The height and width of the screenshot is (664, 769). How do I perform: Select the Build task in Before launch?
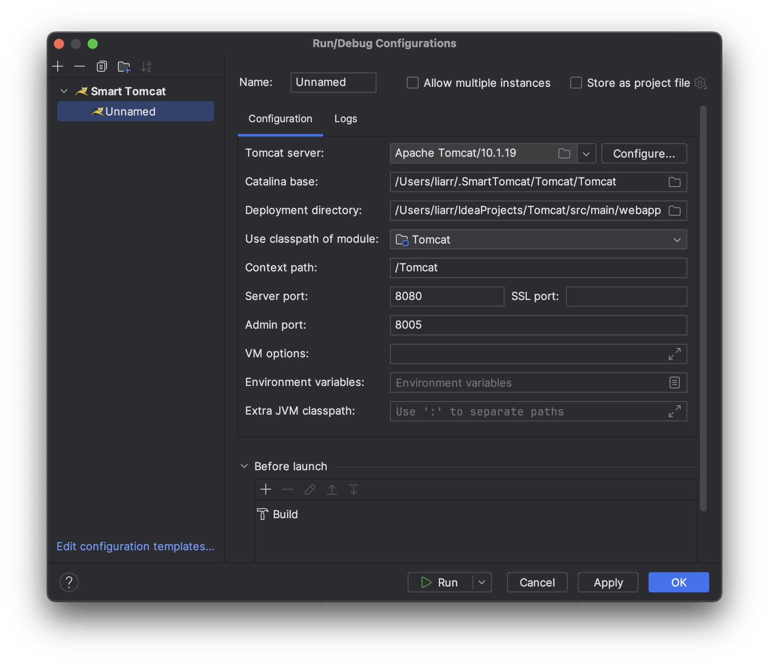pyautogui.click(x=278, y=514)
